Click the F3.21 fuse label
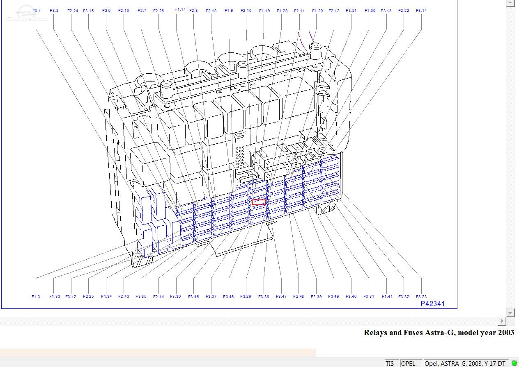This screenshot has width=519, height=367. tap(351, 11)
